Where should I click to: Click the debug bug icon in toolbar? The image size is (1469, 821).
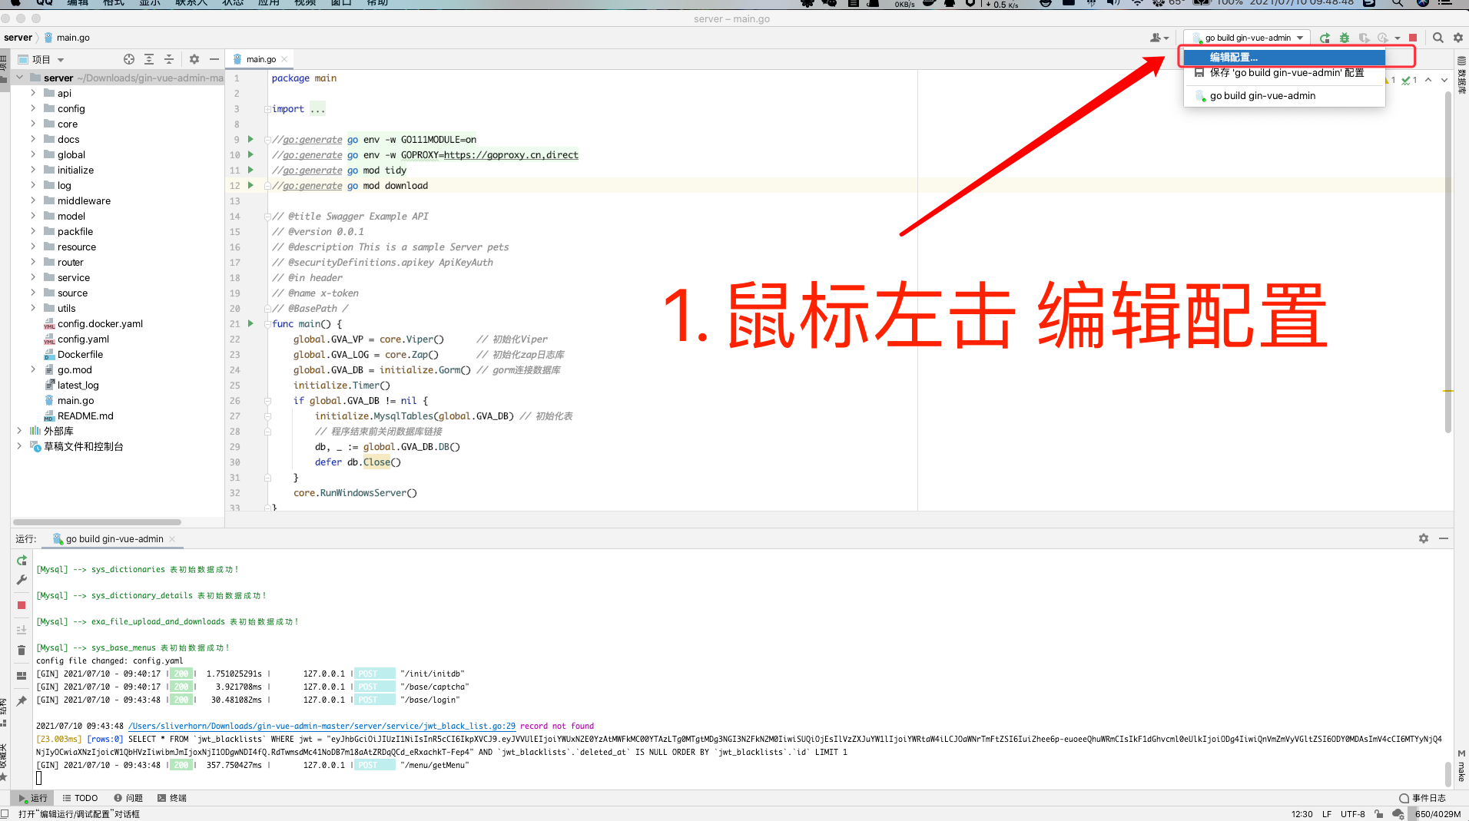1344,38
